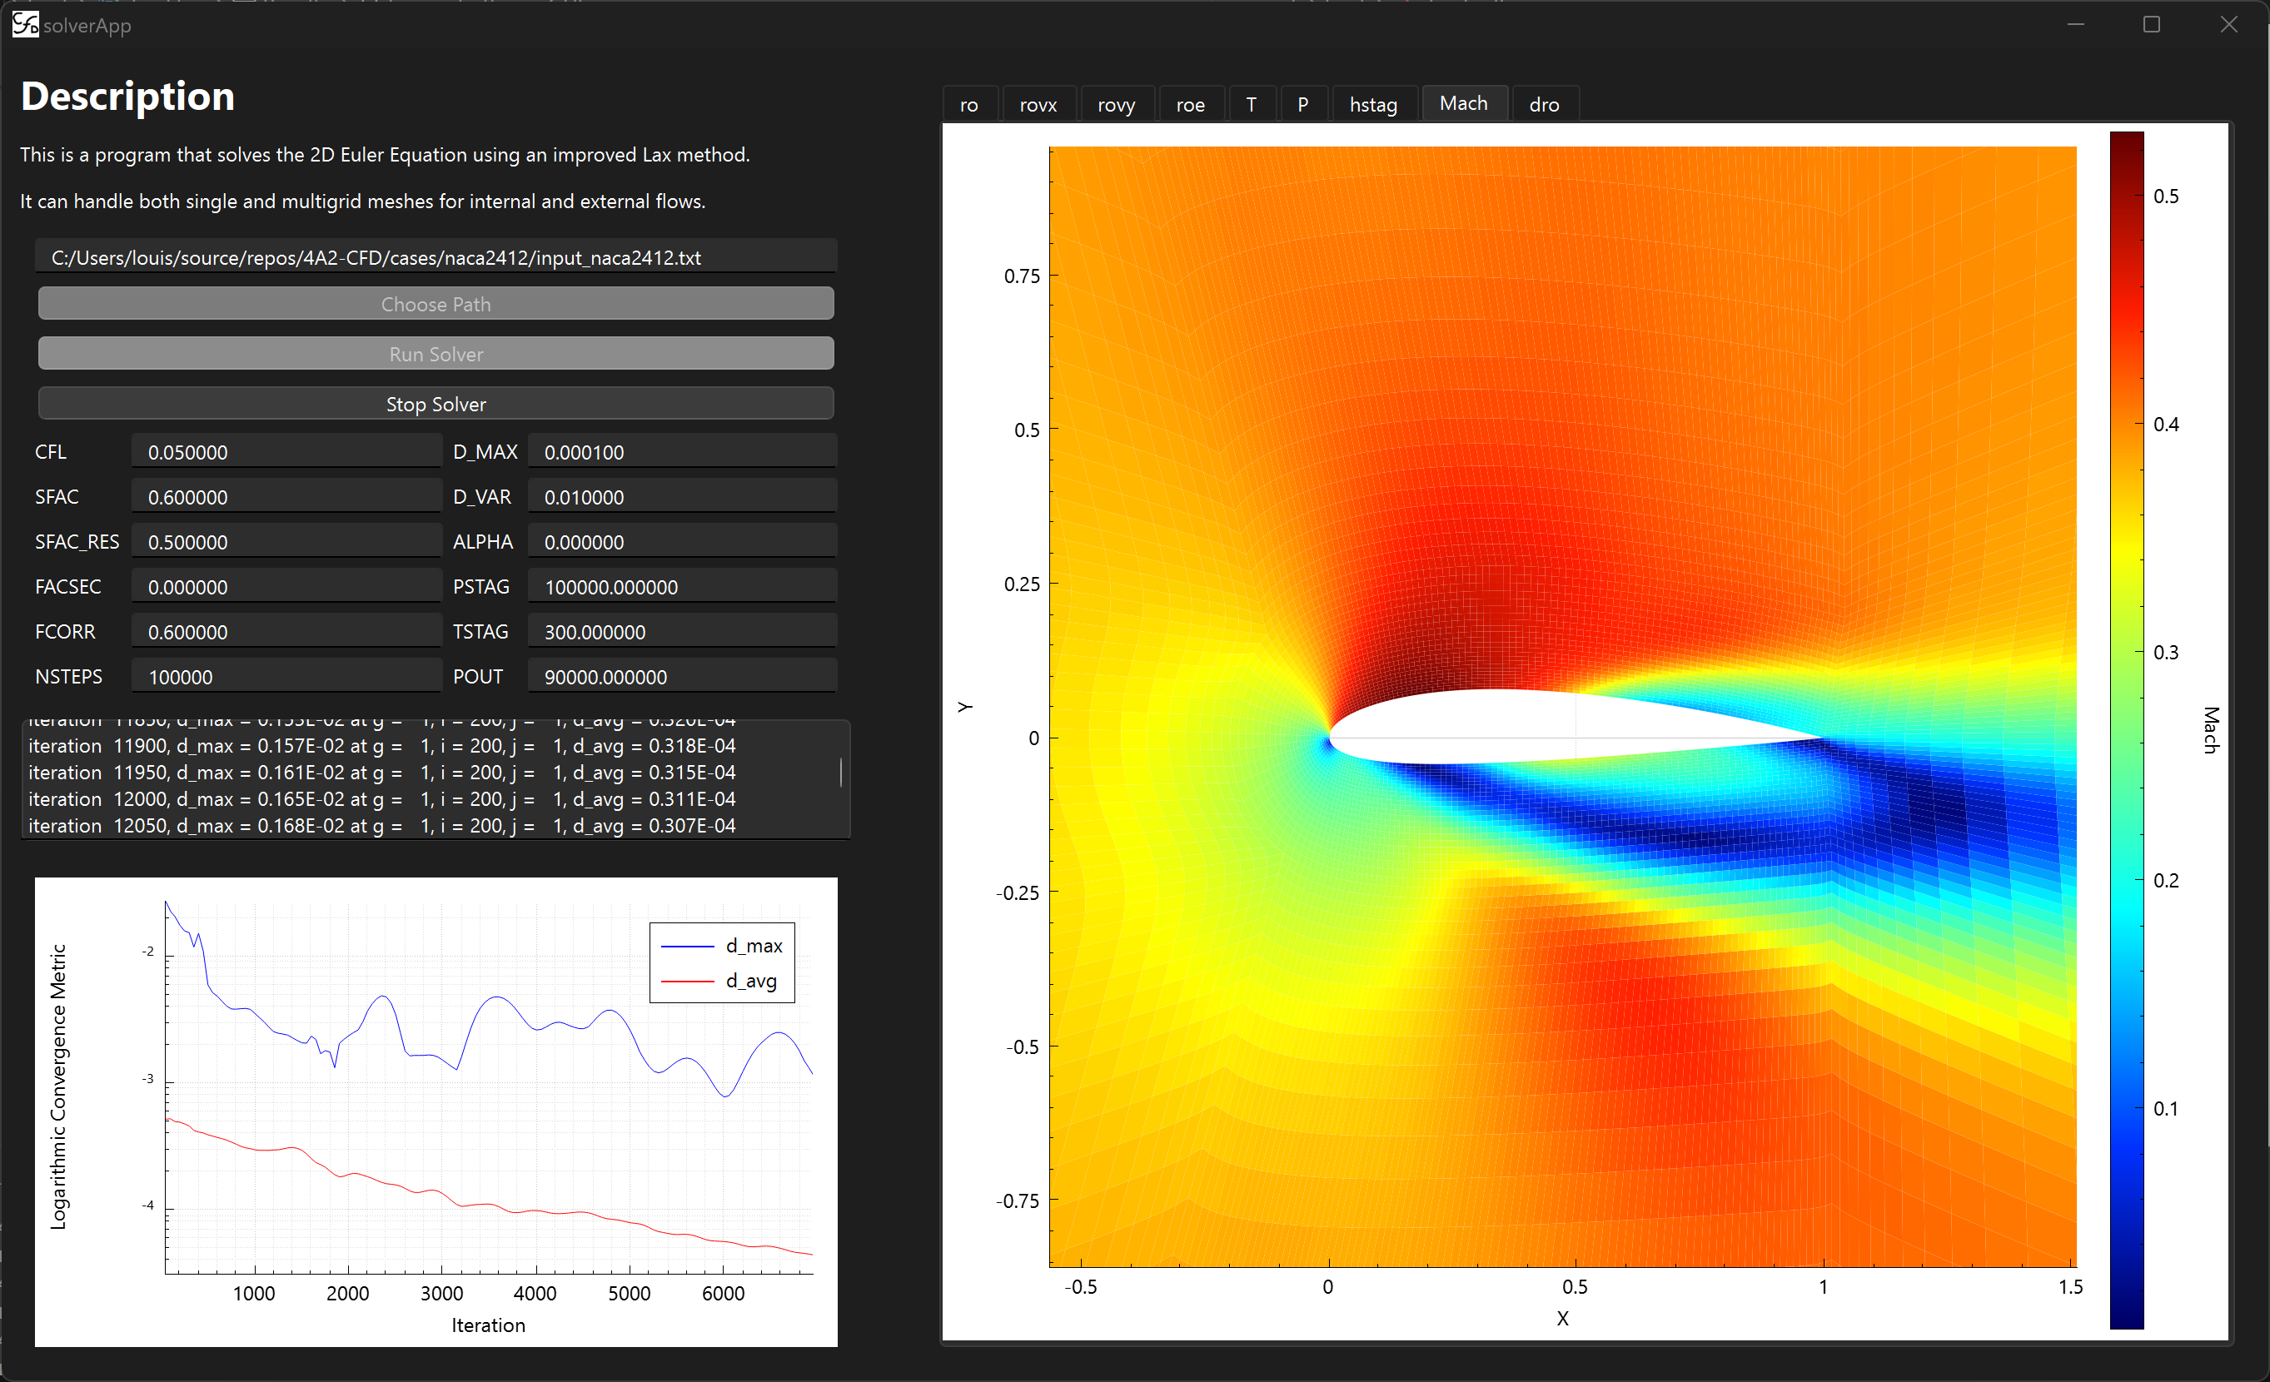This screenshot has width=2270, height=1382.
Task: Switch to the Mach contour tab
Action: pos(1464,103)
